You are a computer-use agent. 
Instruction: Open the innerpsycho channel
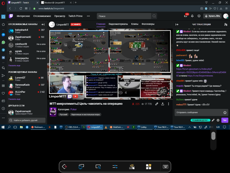pyautogui.click(x=27, y=59)
